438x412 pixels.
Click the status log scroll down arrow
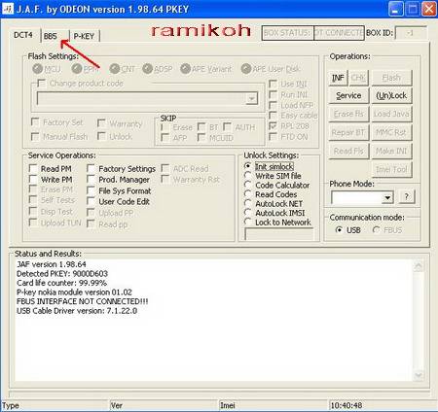coord(419,375)
